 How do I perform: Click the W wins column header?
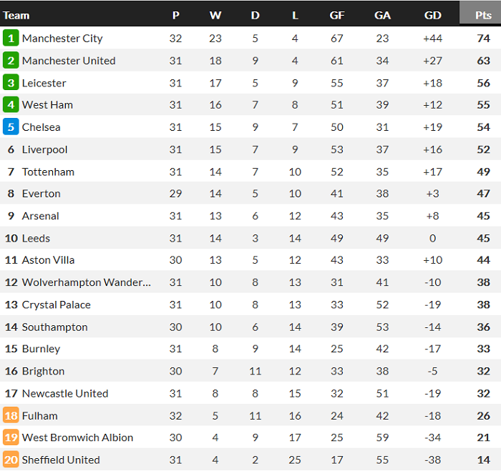coord(215,15)
